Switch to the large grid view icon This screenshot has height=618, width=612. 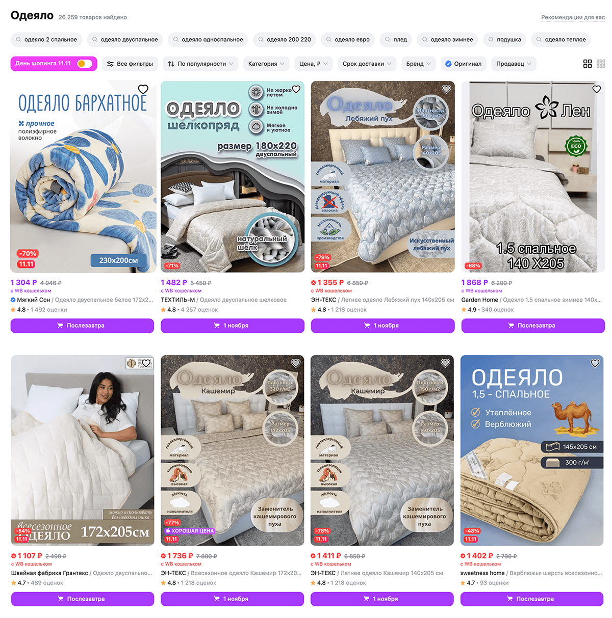588,64
